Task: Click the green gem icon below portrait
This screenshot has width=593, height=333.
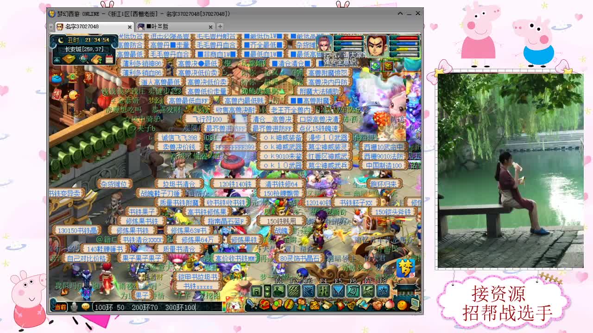Action: pyautogui.click(x=375, y=65)
